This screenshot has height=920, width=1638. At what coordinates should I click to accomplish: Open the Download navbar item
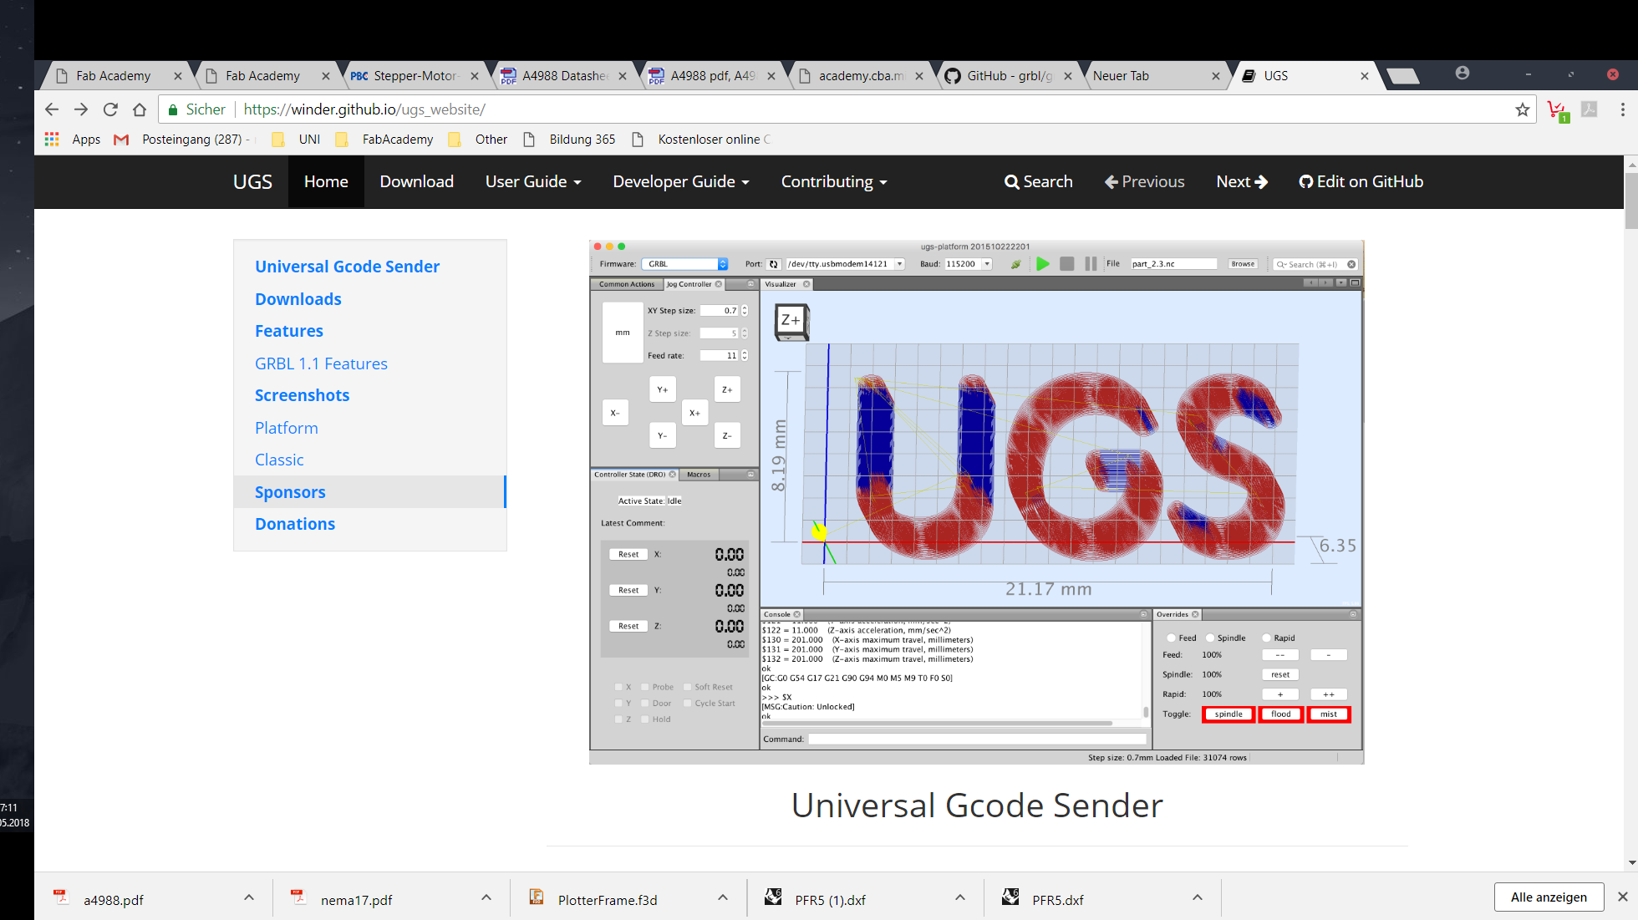tap(416, 181)
